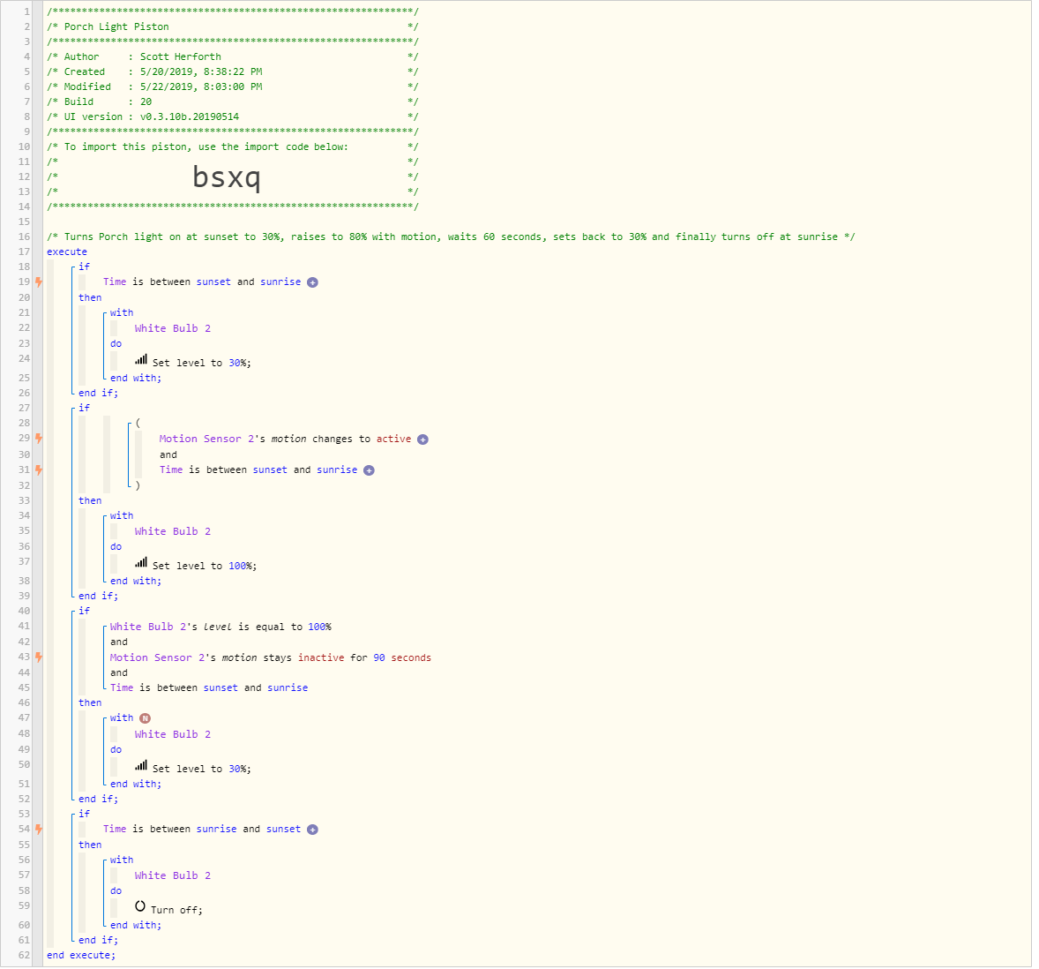
Task: Click the Modified date '5/22/2019, 8:03:00 PM'
Action: [201, 87]
